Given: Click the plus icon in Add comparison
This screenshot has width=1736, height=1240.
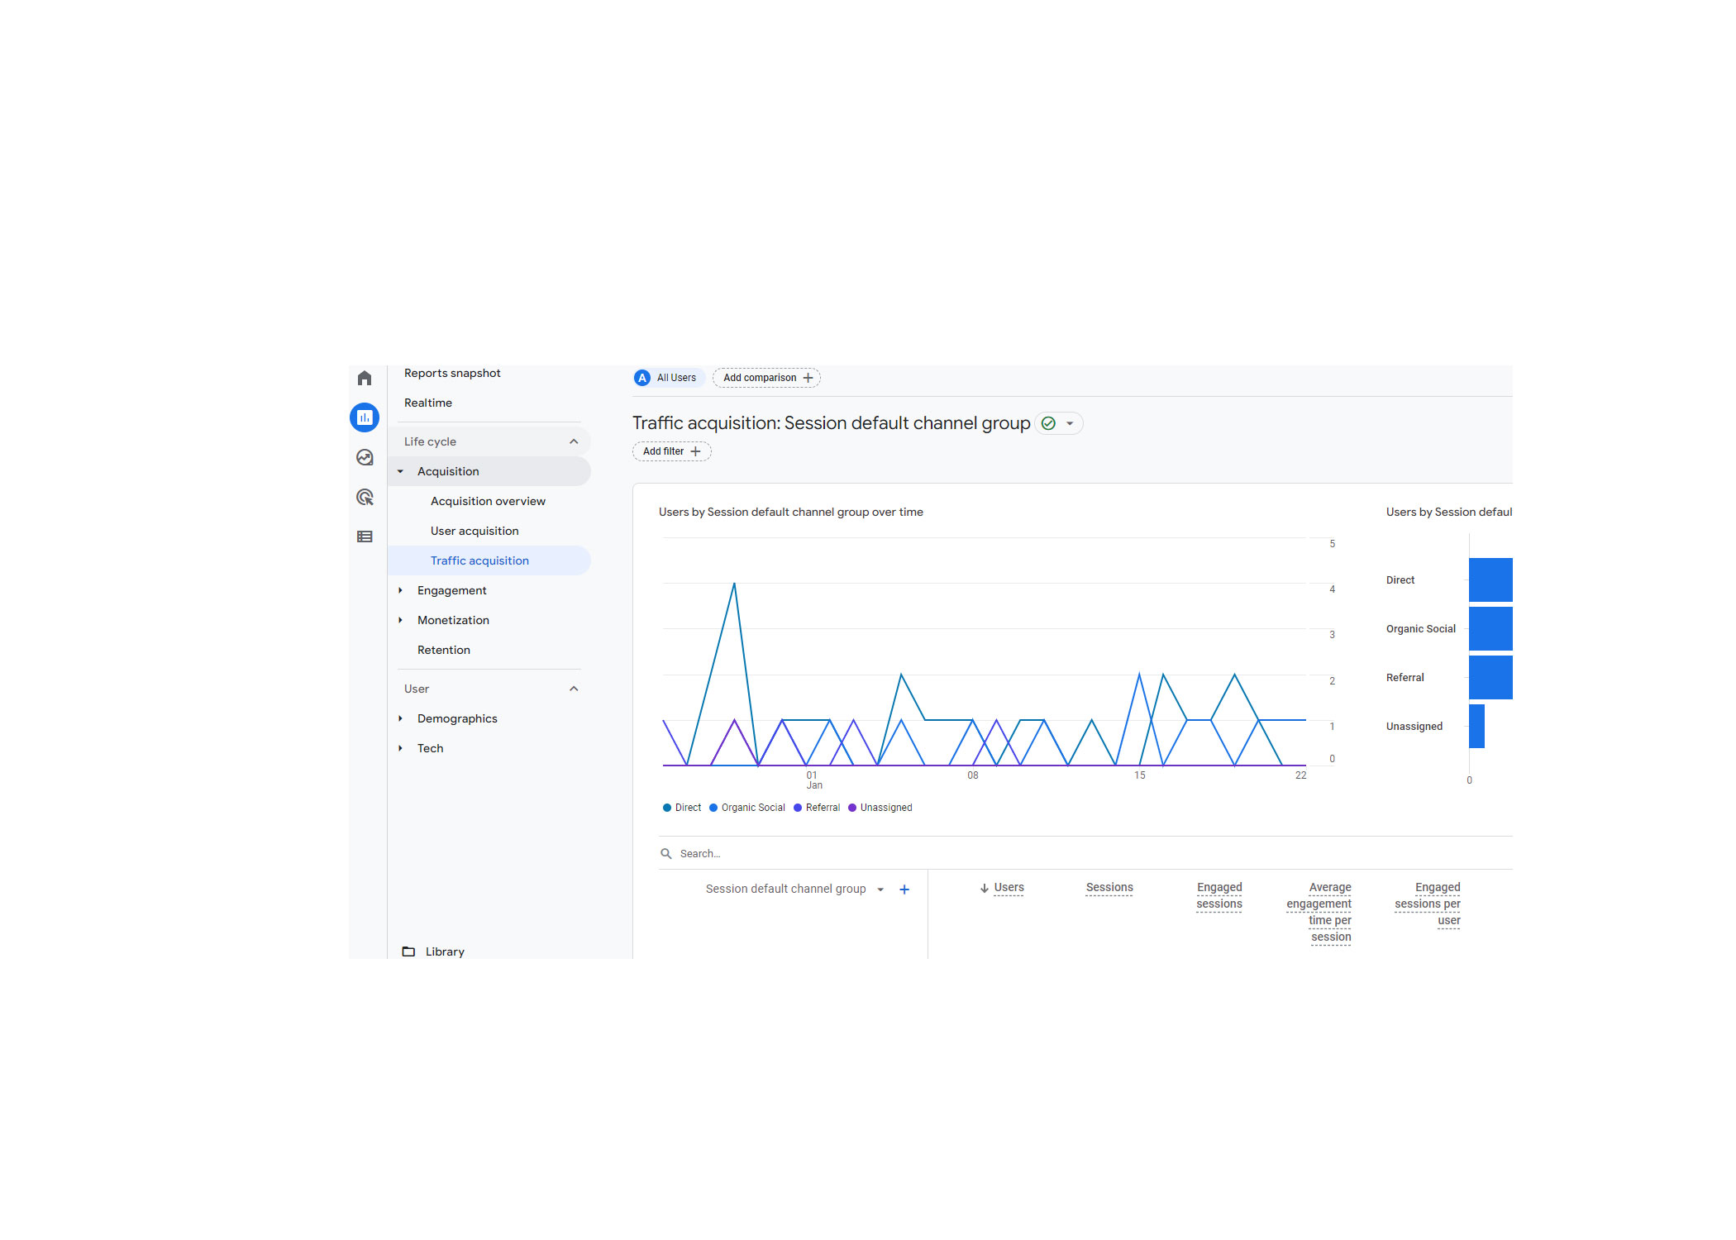Looking at the screenshot, I should [x=808, y=378].
